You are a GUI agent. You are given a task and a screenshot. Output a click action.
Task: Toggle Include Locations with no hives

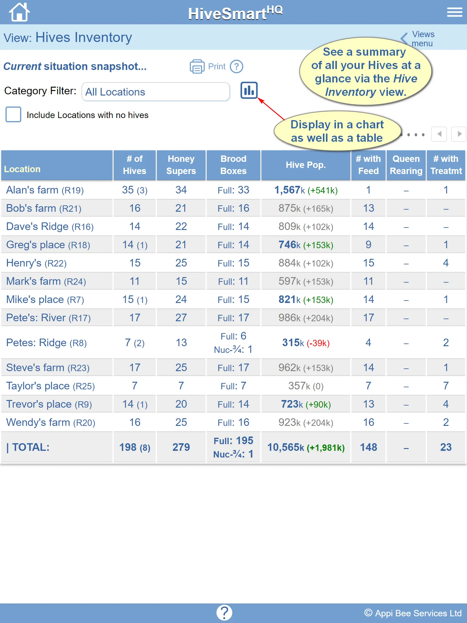pos(13,114)
